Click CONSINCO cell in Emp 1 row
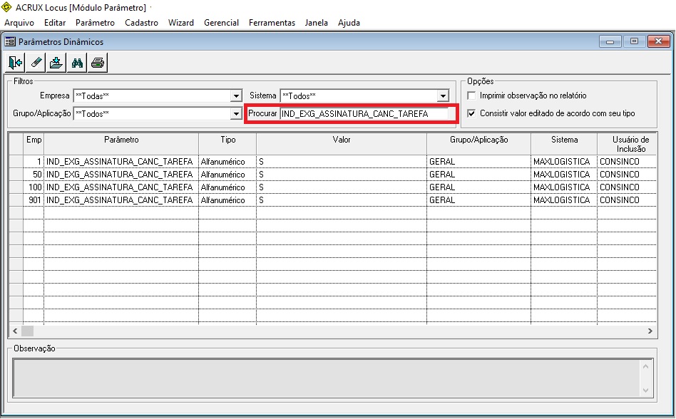The width and height of the screenshot is (676, 419). pos(628,162)
